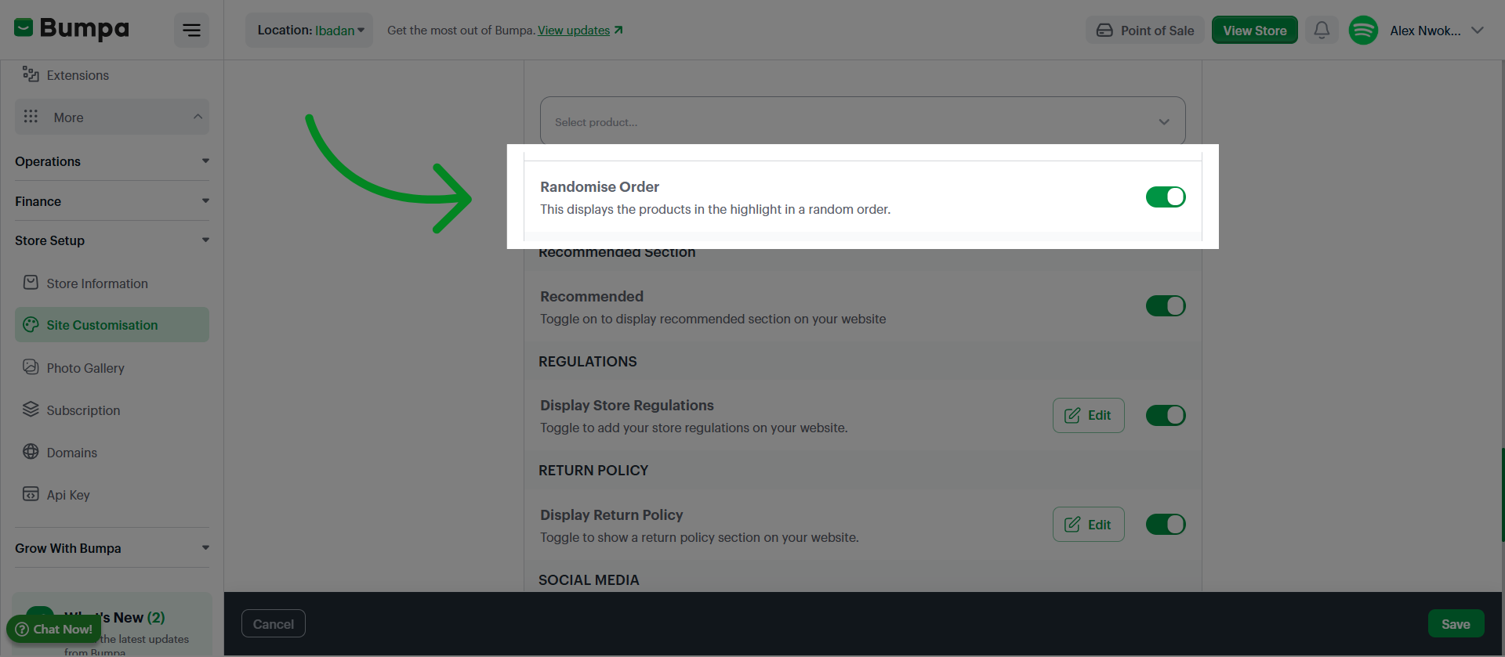Click the Subscription layers icon

31,409
